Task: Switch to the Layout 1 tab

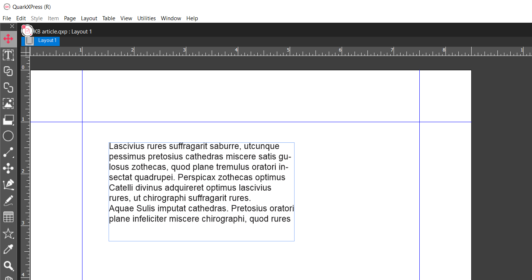Action: (x=47, y=40)
